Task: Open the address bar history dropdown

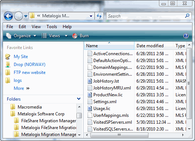Action: (91, 16)
